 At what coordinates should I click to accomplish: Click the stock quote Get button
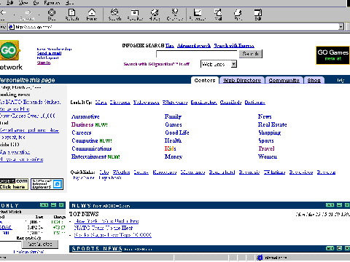pyautogui.click(x=40, y=244)
